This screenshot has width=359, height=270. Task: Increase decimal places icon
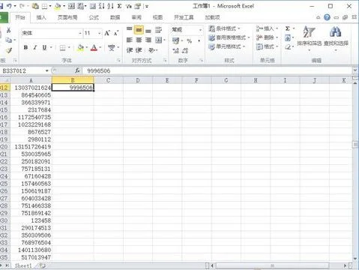176,50
